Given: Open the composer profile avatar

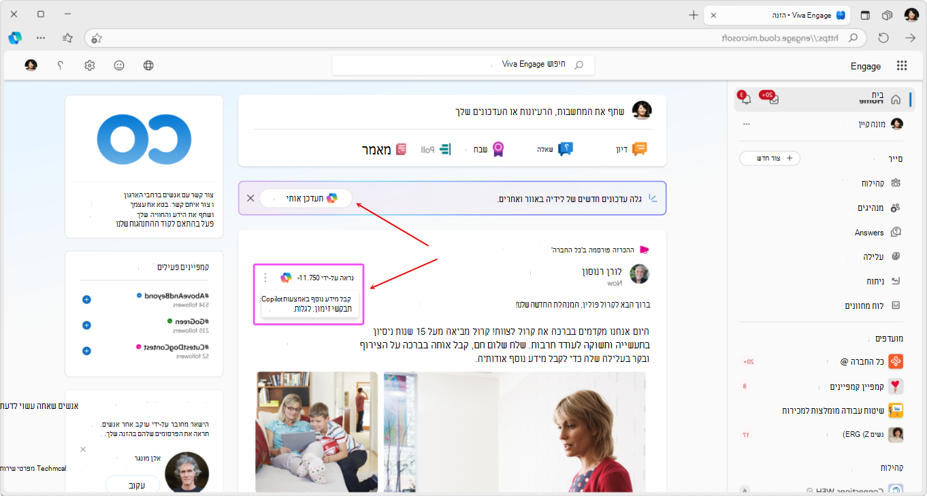Looking at the screenshot, I should (x=642, y=110).
